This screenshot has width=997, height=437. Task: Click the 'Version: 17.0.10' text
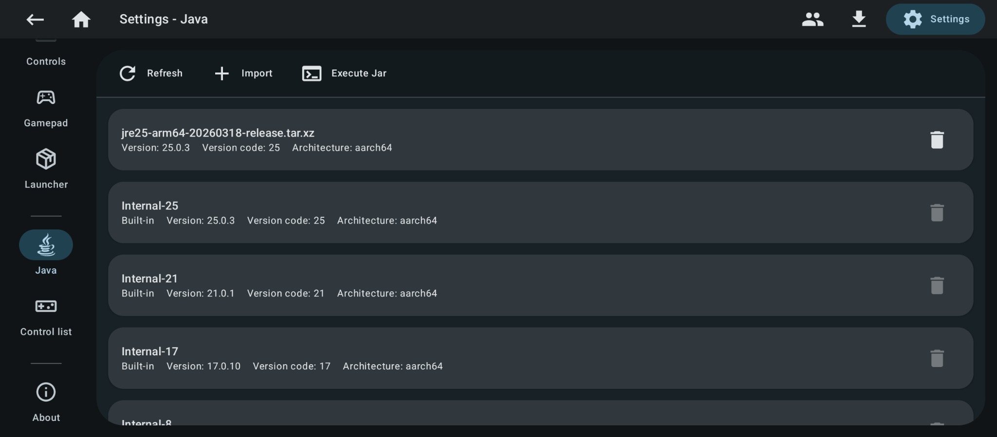(x=203, y=367)
